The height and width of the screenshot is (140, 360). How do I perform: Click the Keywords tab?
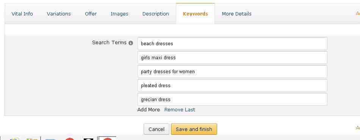tap(196, 14)
